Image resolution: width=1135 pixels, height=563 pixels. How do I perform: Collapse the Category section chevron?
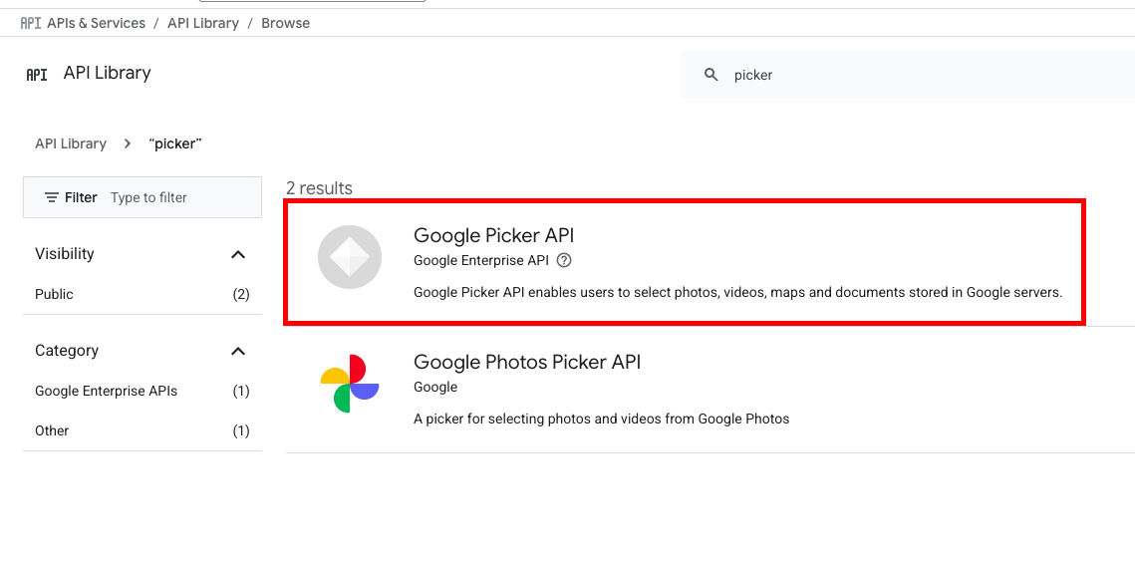click(x=238, y=351)
